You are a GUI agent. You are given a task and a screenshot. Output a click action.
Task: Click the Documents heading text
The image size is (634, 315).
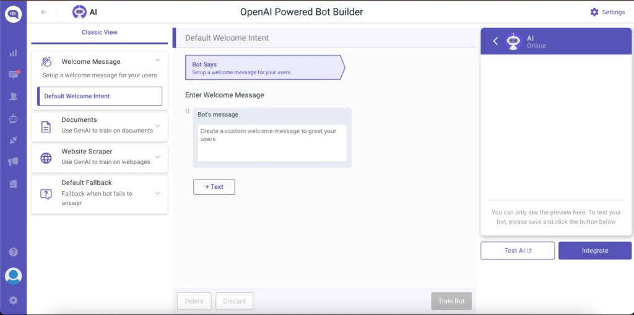(x=79, y=119)
